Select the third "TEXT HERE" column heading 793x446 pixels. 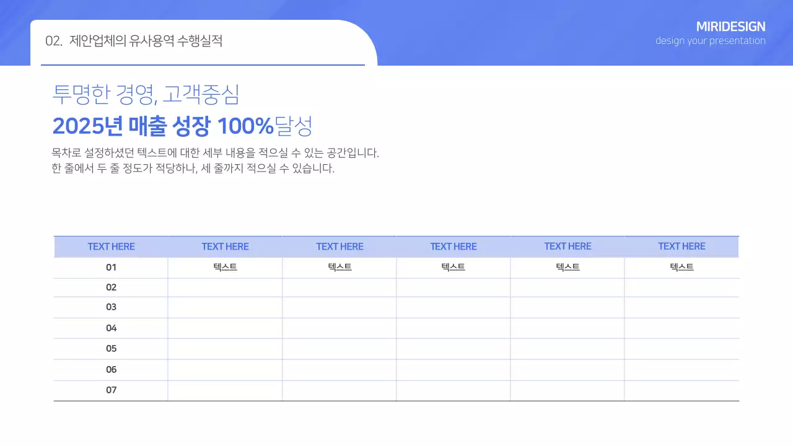(340, 246)
